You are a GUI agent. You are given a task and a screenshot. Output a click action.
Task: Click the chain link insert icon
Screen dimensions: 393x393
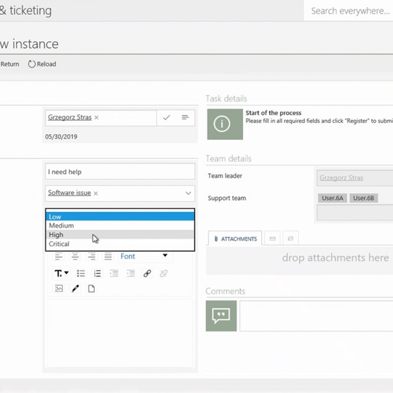[x=147, y=274]
